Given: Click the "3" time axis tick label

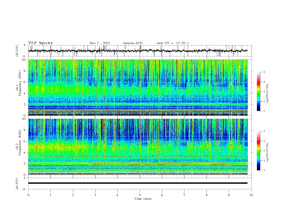Looking at the screenshot, I should (95, 195).
